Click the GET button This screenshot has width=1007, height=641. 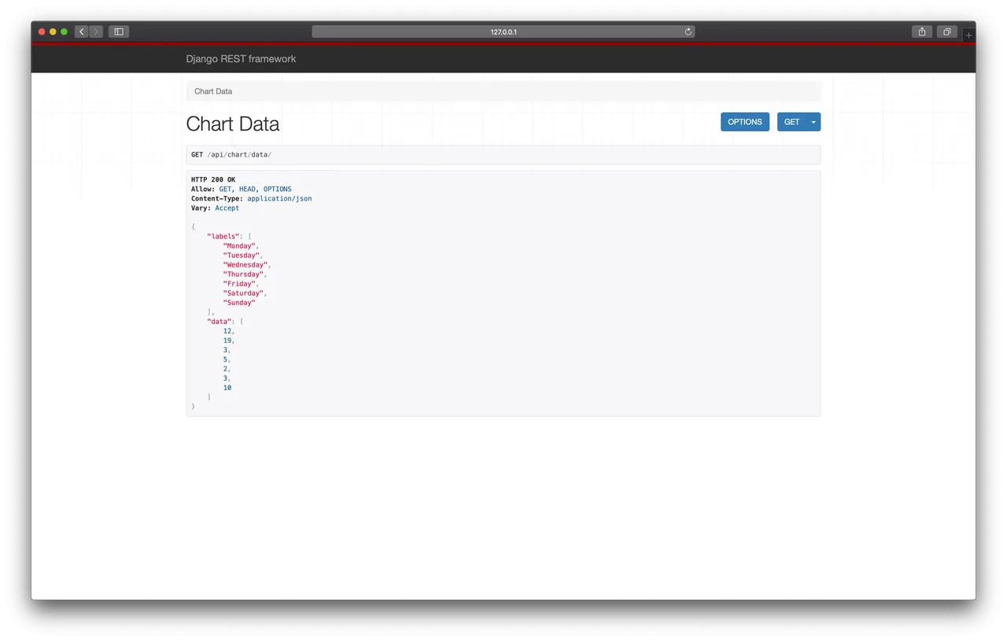[x=792, y=122]
